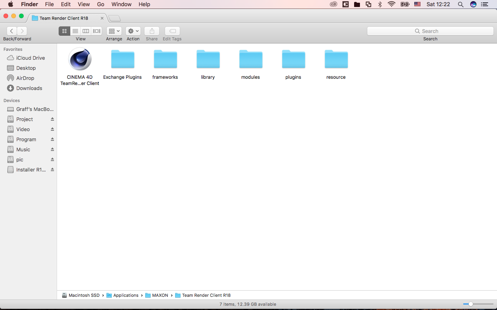Go back with the Back arrow

pos(12,31)
